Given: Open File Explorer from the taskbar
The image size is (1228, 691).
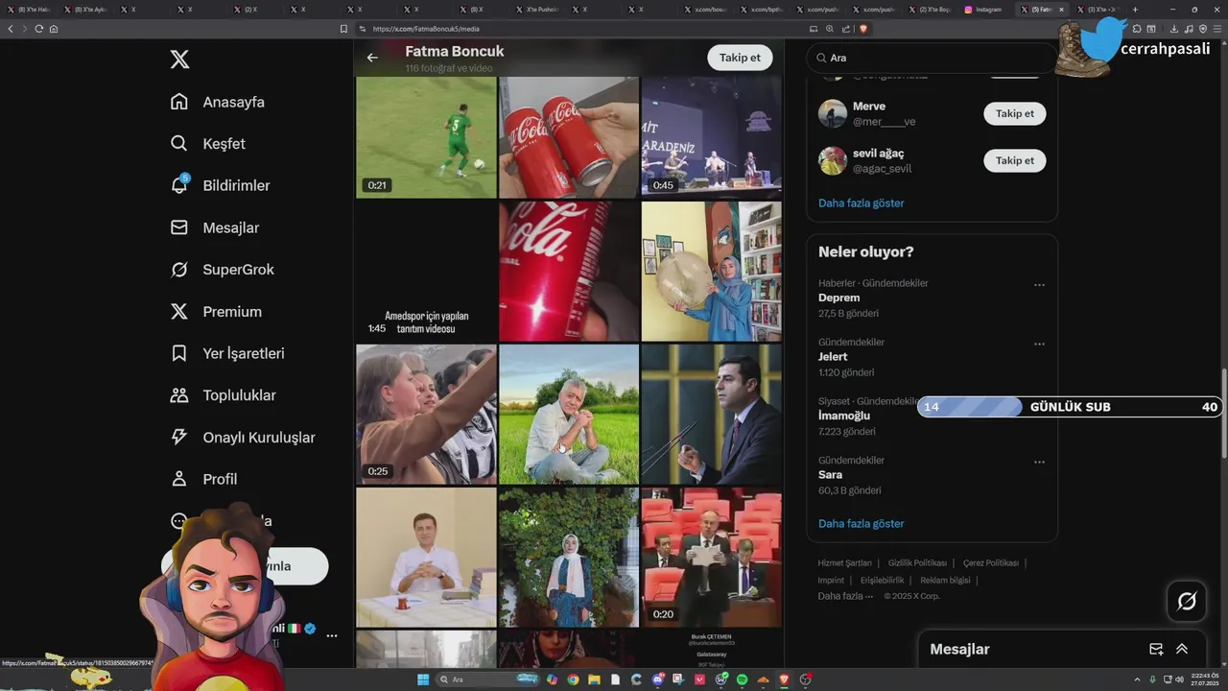Looking at the screenshot, I should click(x=594, y=679).
